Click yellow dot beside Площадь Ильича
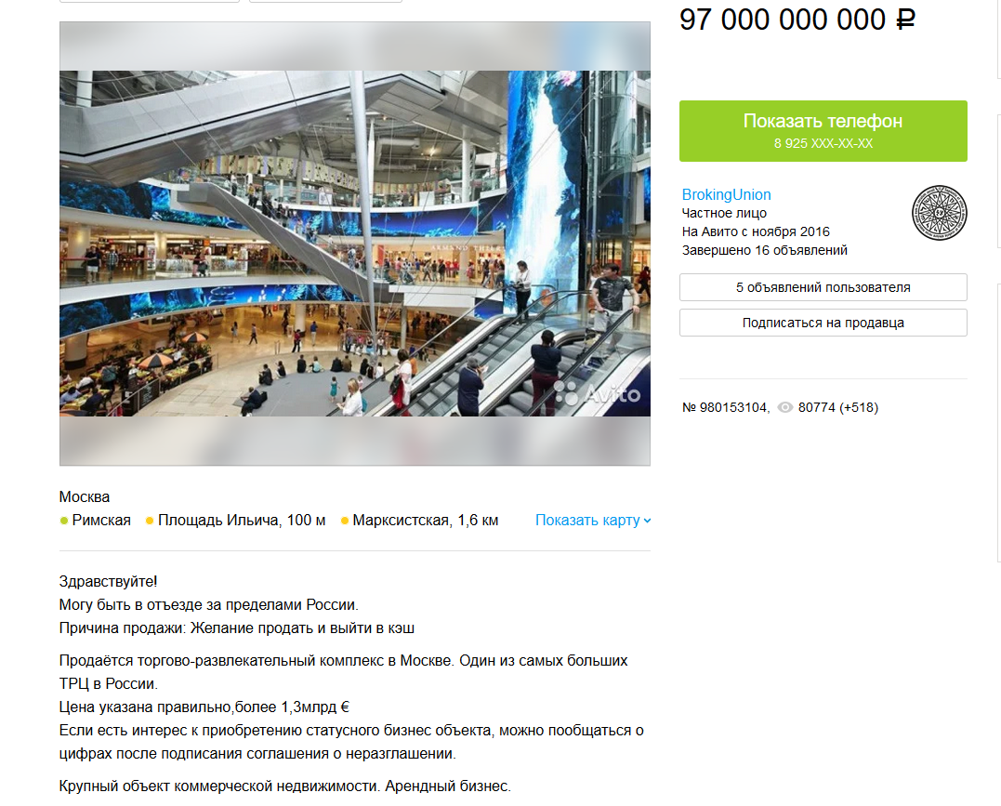Image resolution: width=1001 pixels, height=806 pixels. (x=150, y=521)
